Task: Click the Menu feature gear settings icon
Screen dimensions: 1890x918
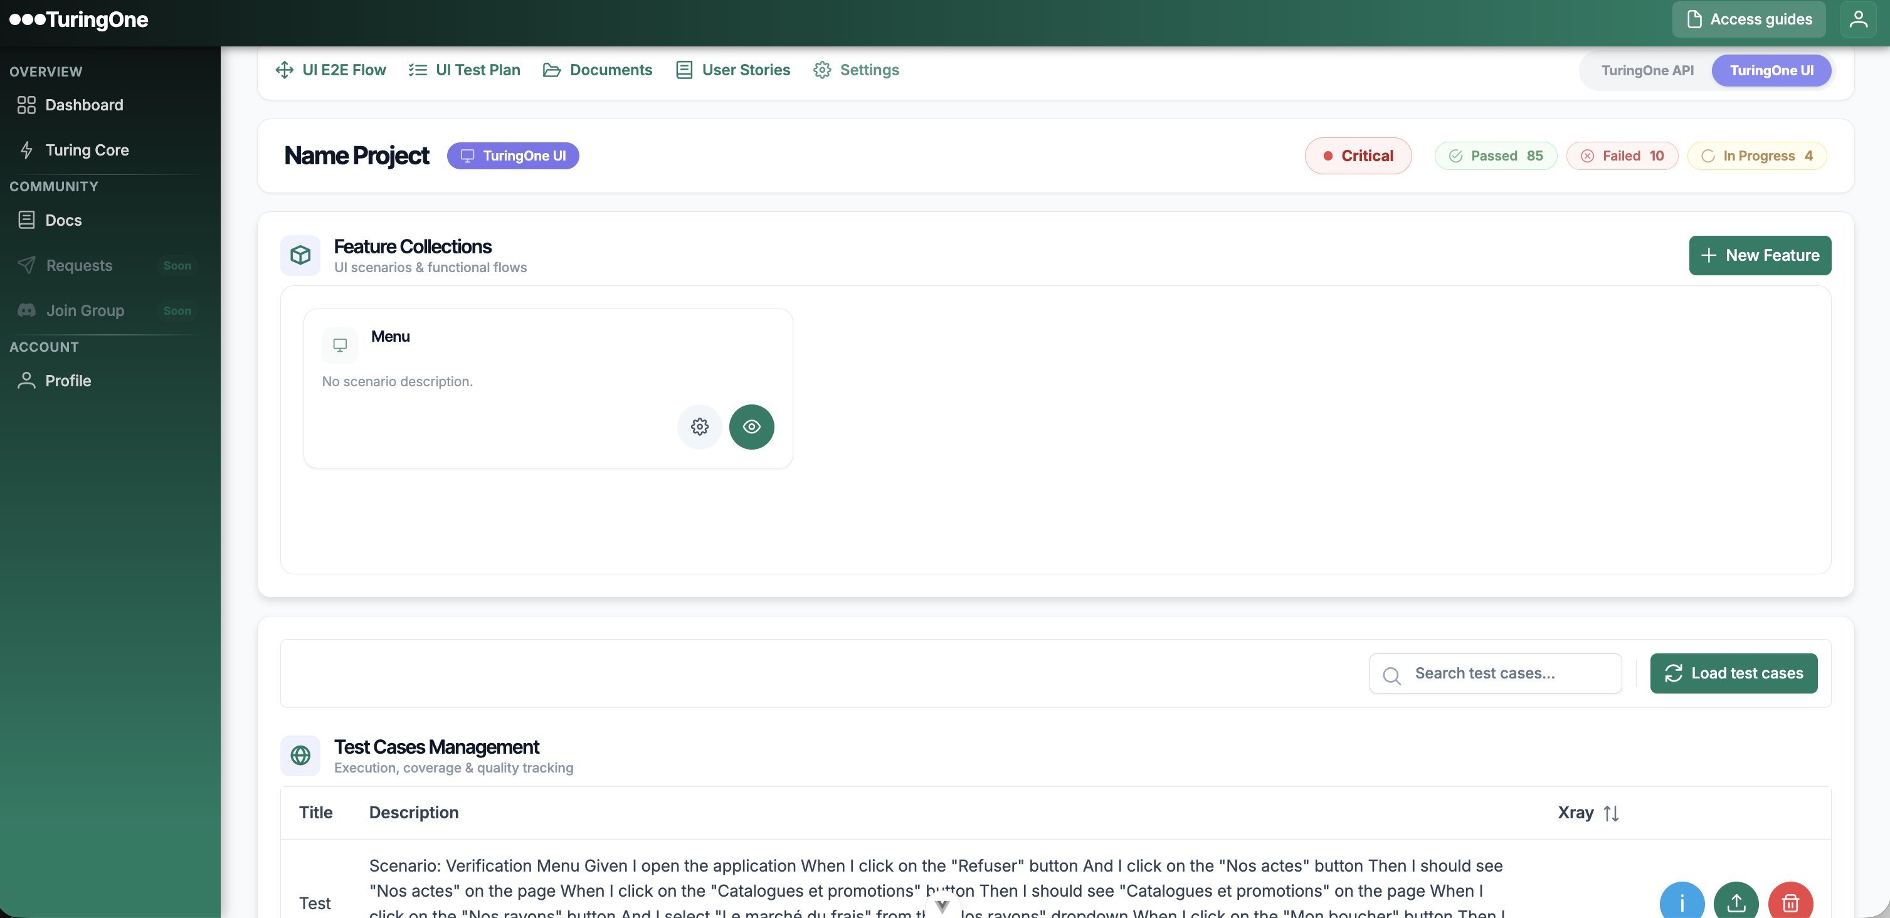Action: [x=699, y=426]
